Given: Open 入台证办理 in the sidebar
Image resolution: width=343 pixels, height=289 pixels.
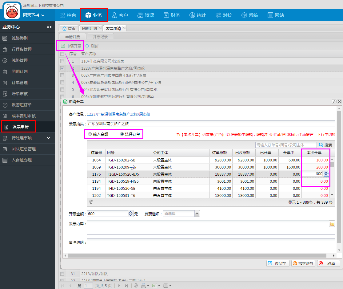Looking at the screenshot, I should pyautogui.click(x=27, y=160).
